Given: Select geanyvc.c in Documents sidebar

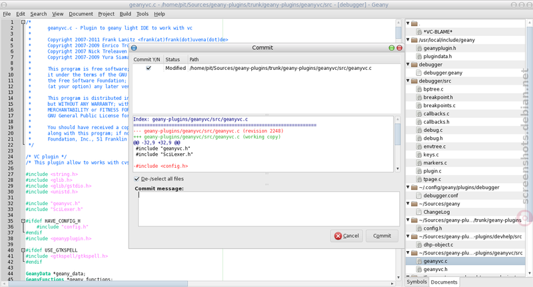Looking at the screenshot, I should coord(435,261).
